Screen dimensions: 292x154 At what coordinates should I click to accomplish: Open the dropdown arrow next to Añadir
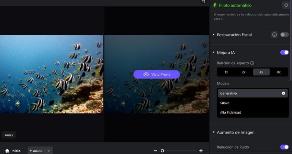pos(49,151)
